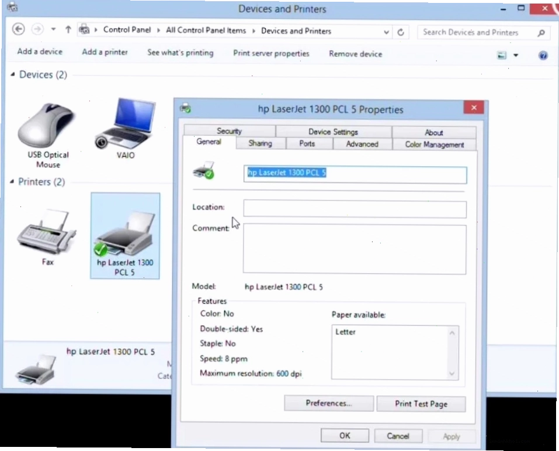Switch to the Security tab

coord(229,130)
